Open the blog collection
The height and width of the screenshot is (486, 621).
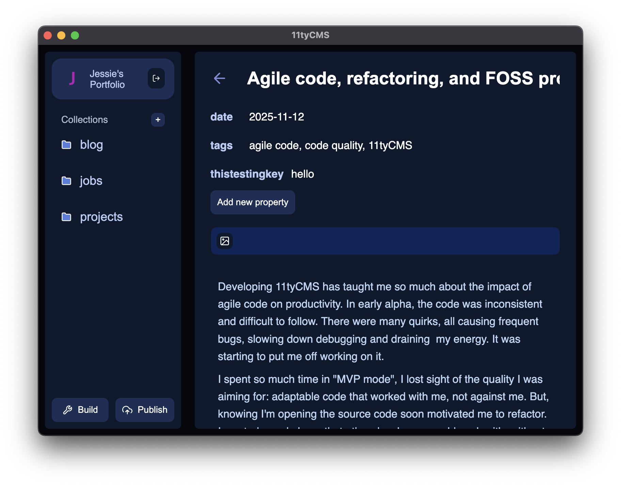91,145
